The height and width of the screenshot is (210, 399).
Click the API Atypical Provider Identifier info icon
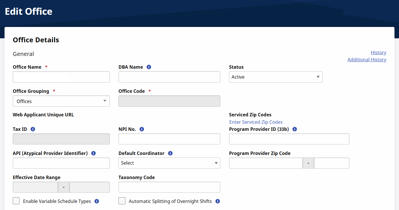pyautogui.click(x=93, y=153)
